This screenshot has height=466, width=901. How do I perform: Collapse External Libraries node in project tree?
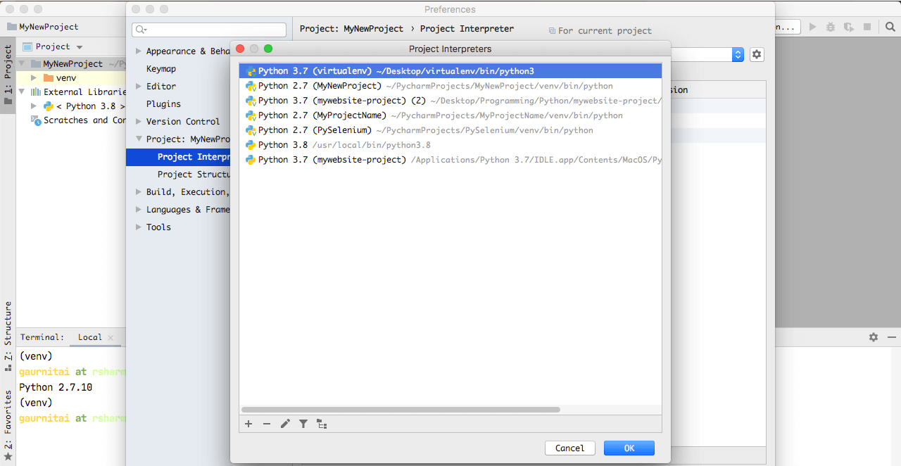coord(21,92)
